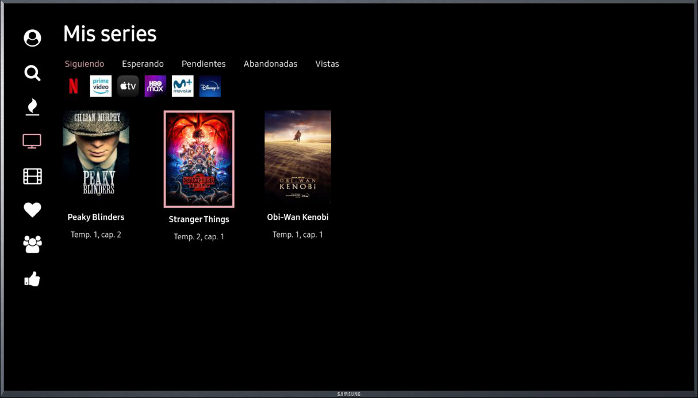The height and width of the screenshot is (398, 698).
Task: Filter by the Apple TV logo
Action: pyautogui.click(x=128, y=86)
